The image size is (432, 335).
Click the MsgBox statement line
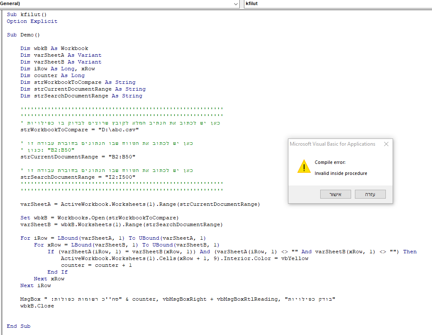click(178, 299)
